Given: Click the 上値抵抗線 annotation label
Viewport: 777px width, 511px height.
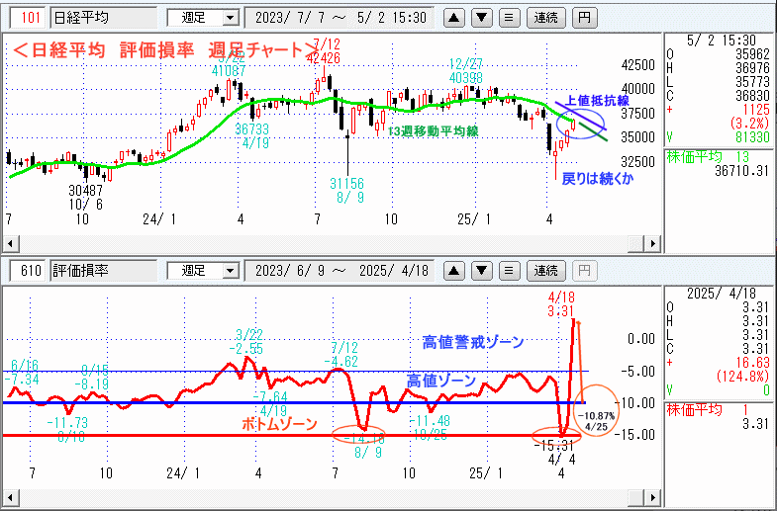Looking at the screenshot, I should coord(597,101).
